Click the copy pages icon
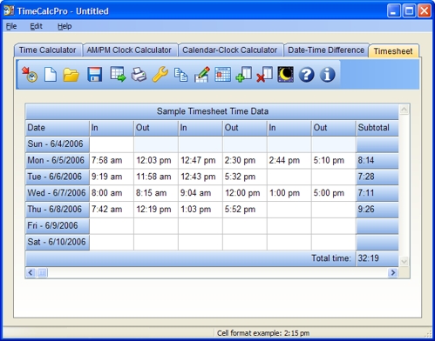This screenshot has height=341, width=435. pyautogui.click(x=180, y=75)
